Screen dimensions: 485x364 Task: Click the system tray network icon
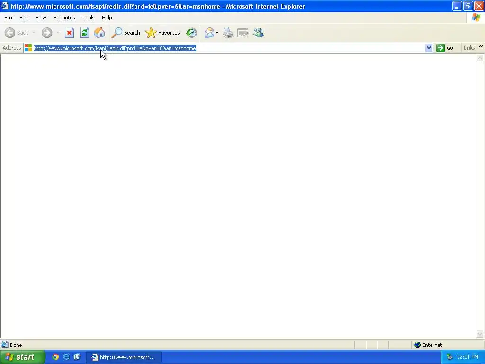[449, 357]
